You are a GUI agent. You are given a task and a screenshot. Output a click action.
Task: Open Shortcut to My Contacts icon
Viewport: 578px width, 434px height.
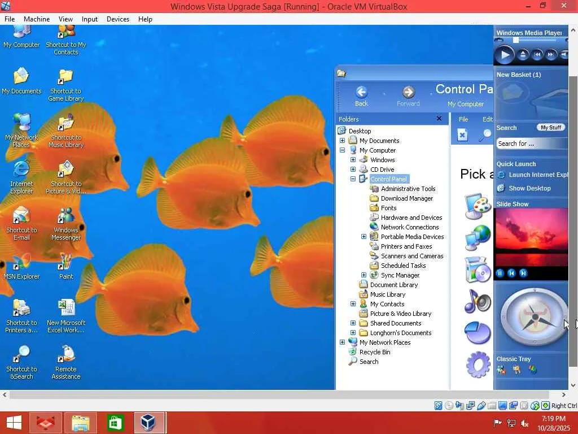click(x=66, y=40)
